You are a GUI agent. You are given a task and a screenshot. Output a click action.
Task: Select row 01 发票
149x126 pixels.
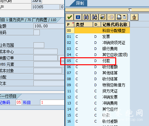[98, 37]
